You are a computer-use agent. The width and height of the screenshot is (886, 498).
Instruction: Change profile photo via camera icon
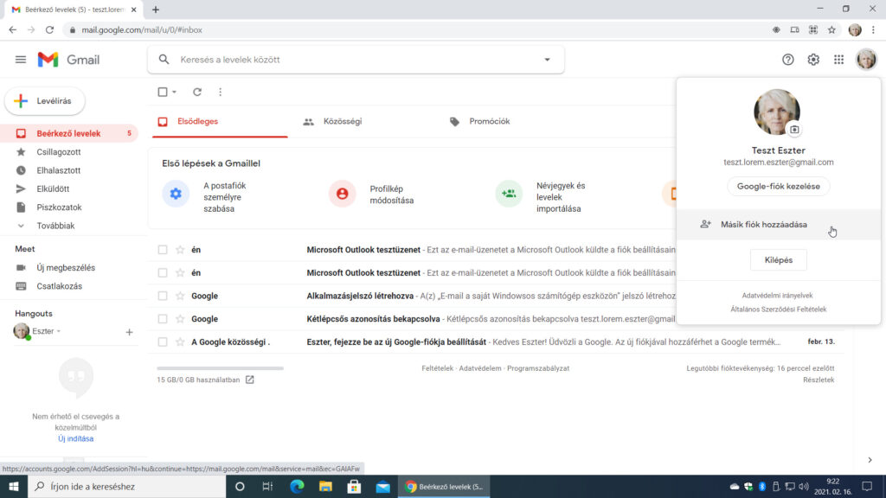click(x=794, y=130)
